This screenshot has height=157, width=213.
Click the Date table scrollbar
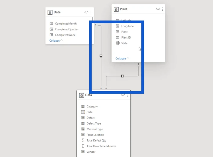click(92, 19)
